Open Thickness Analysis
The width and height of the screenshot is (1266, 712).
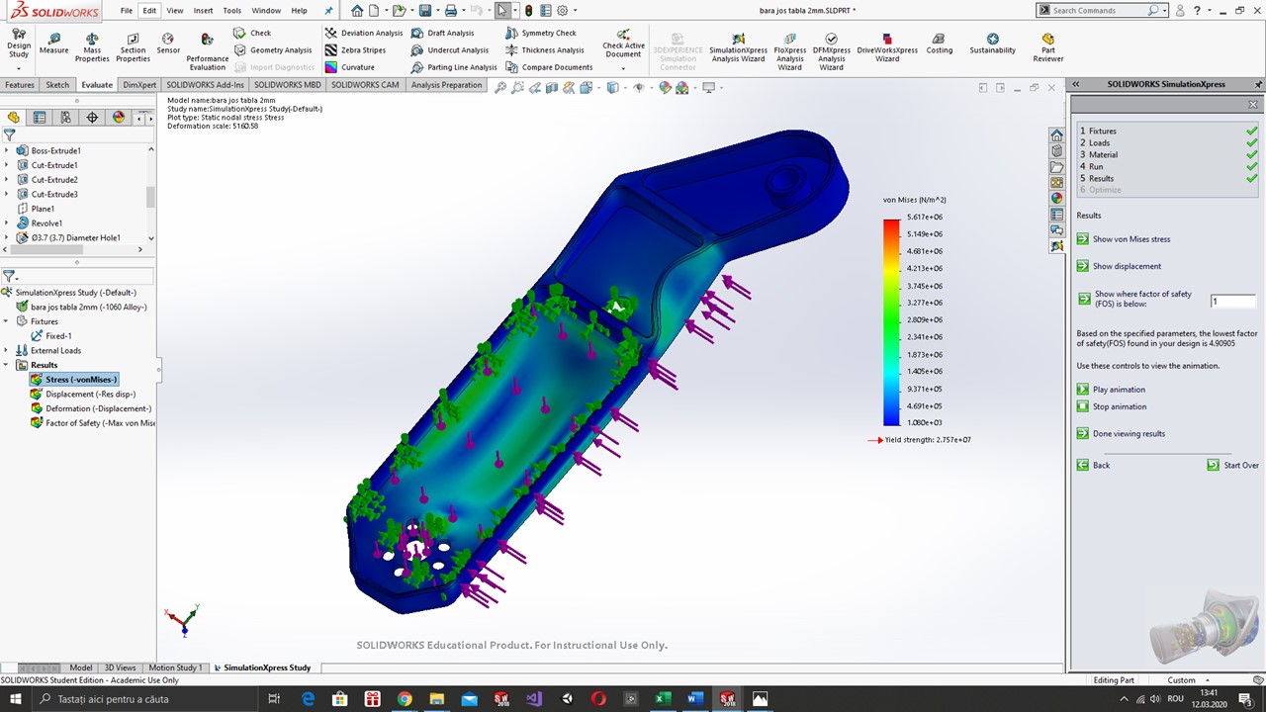click(545, 49)
